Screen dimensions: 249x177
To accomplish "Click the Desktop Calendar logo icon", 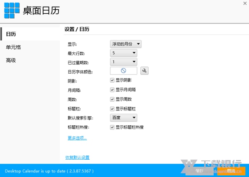I will [12, 11].
